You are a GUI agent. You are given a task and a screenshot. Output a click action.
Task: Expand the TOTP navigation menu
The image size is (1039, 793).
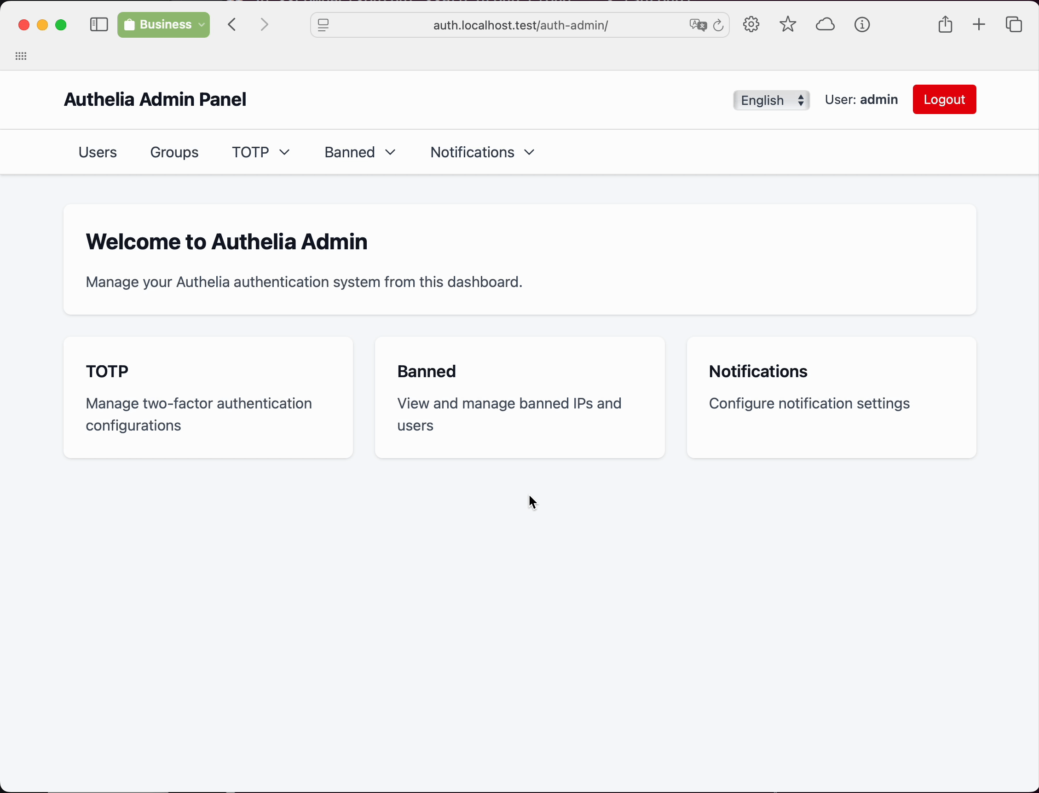[x=260, y=152]
